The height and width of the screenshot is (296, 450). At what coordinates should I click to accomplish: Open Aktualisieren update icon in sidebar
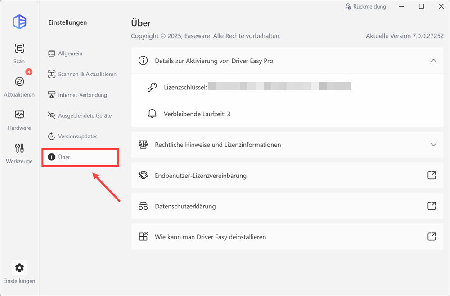[x=19, y=81]
